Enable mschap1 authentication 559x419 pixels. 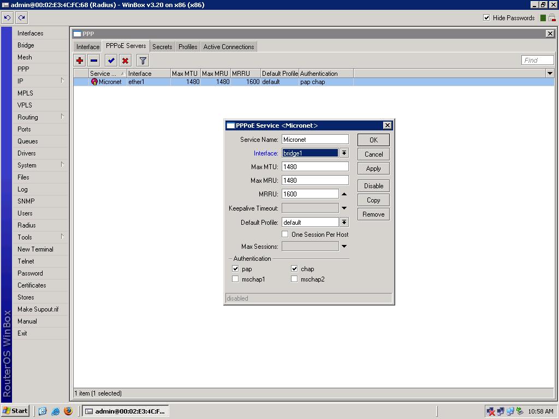[x=235, y=279]
